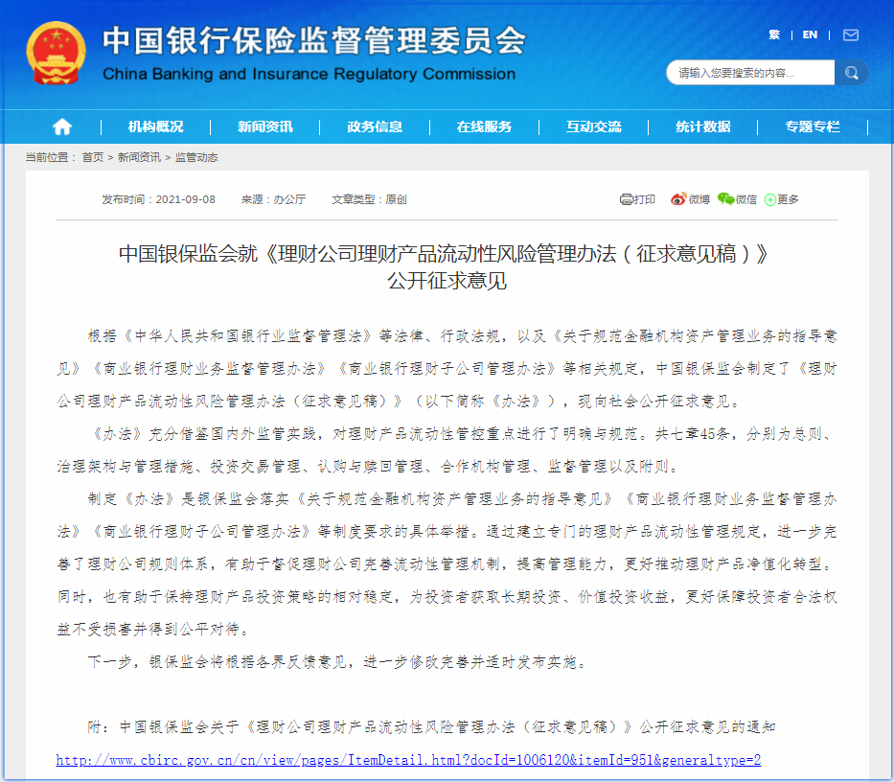Screen dimensions: 894x782
Task: Go to 监管动态 in breadcrumb
Action: pos(196,157)
